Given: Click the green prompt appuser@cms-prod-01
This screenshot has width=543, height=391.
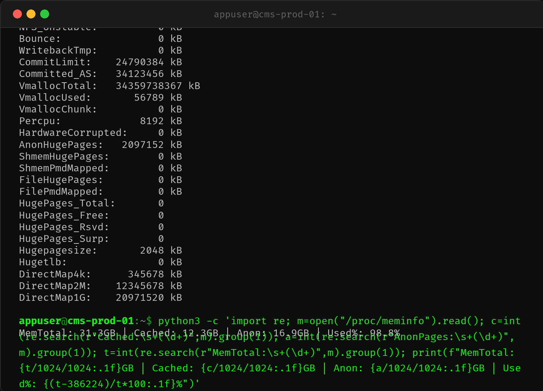Looking at the screenshot, I should point(76,321).
